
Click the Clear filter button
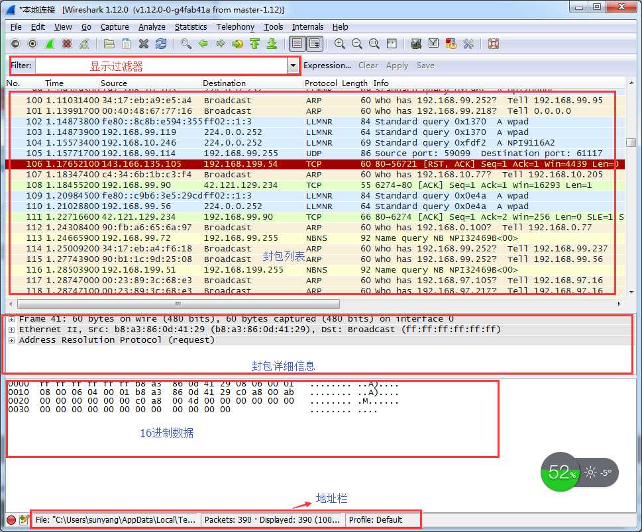[368, 66]
